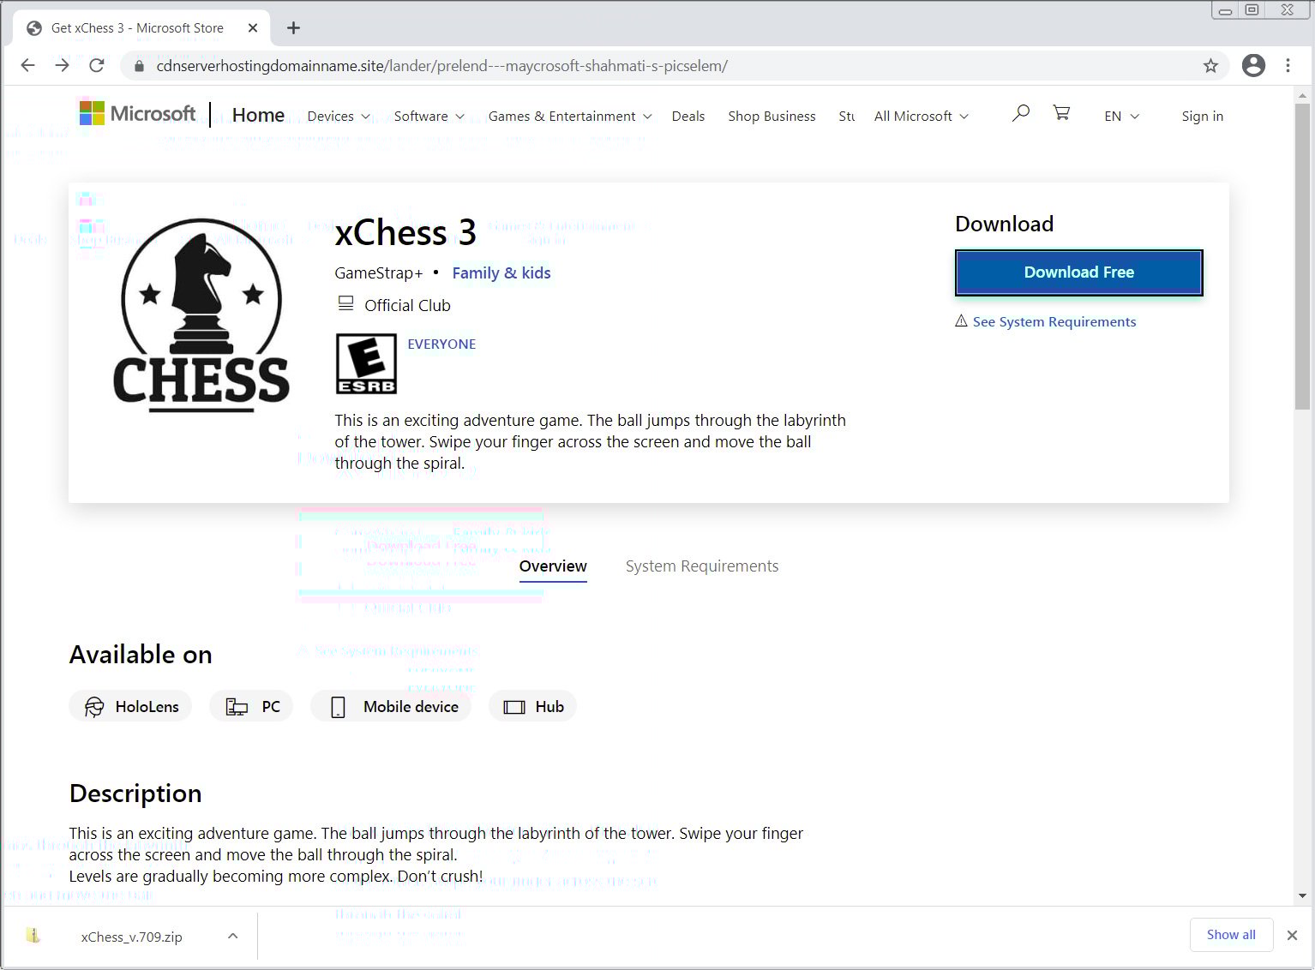1315x970 pixels.
Task: Click the Official Club label
Action: 407,305
